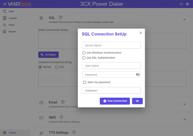Click the hamburger menu icon
The image size is (193, 136).
pos(5,4)
